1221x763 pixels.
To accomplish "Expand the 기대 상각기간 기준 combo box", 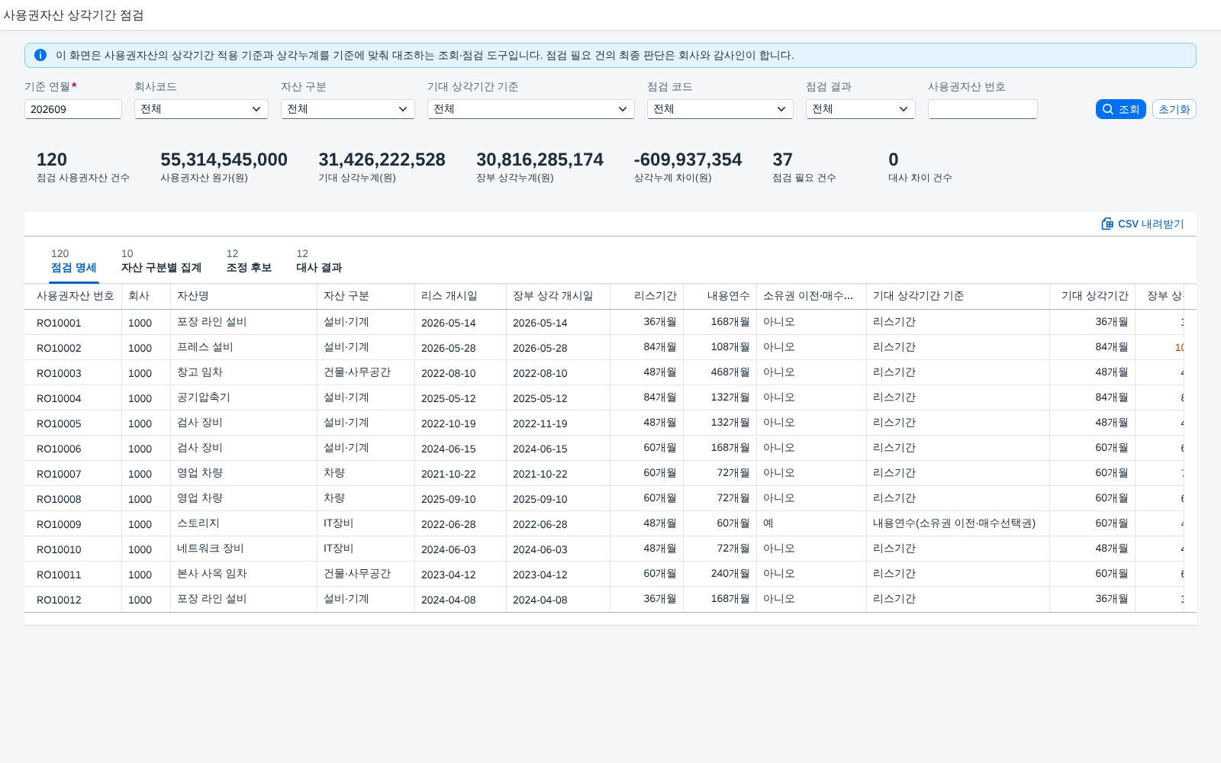I will pyautogui.click(x=531, y=109).
